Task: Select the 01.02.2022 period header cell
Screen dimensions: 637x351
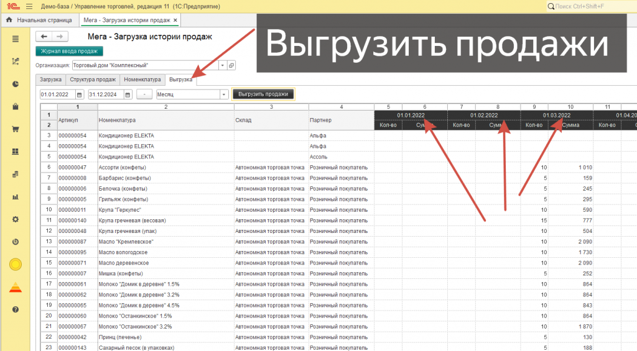Action: coord(484,116)
